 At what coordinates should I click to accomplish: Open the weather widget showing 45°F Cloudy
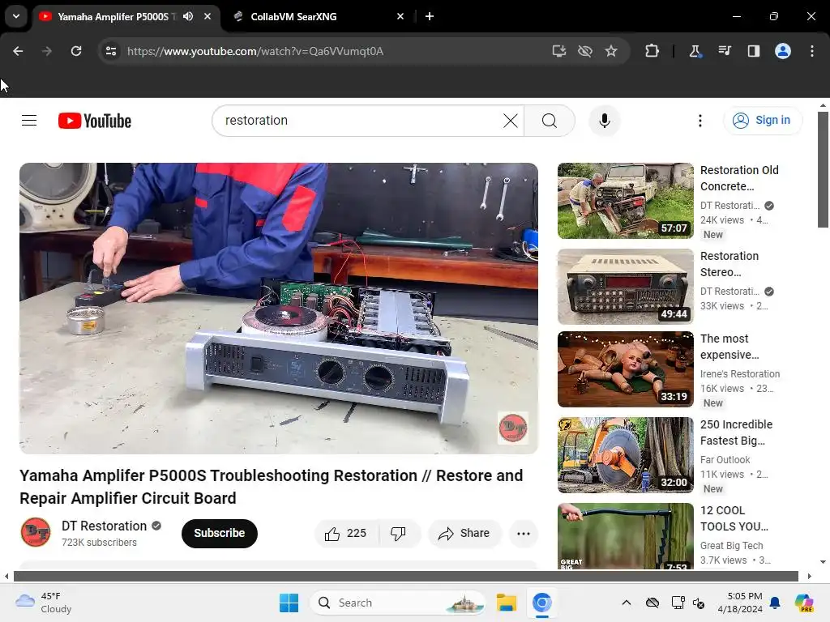click(44, 603)
